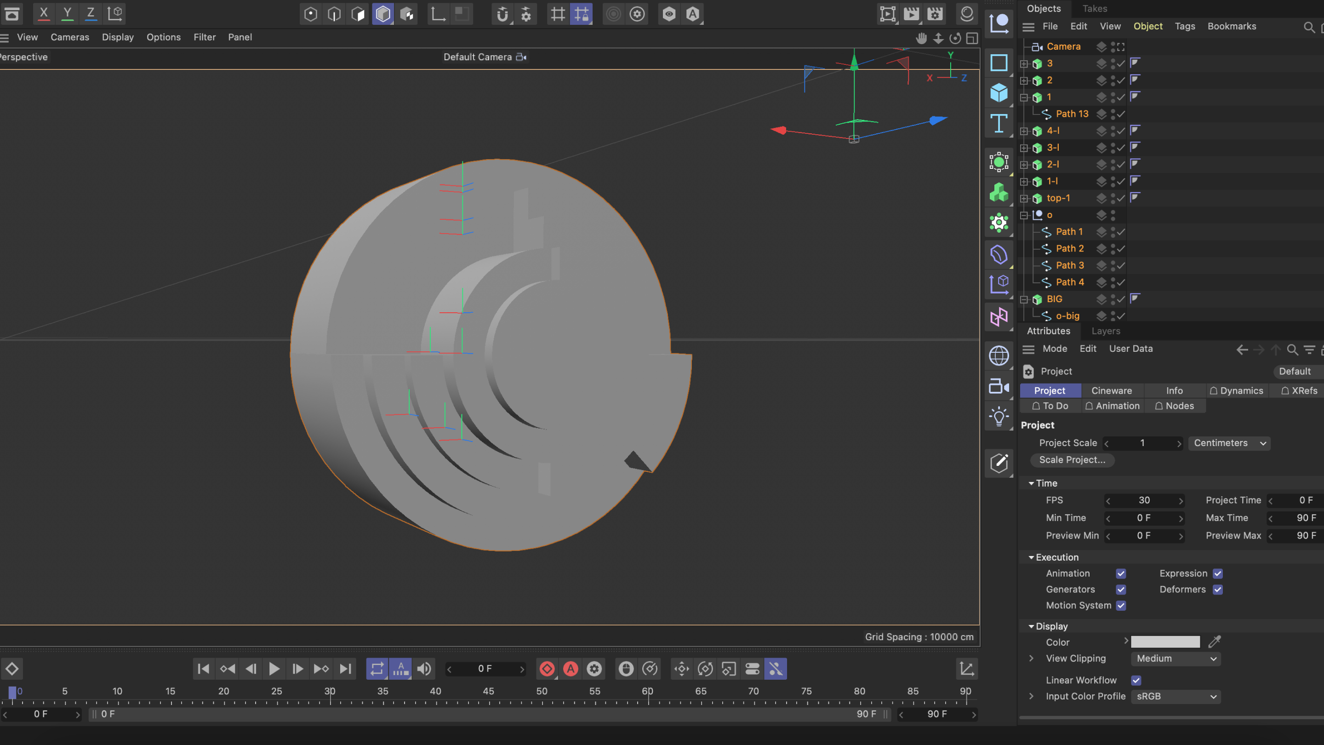Click the FPS input field

[1144, 500]
